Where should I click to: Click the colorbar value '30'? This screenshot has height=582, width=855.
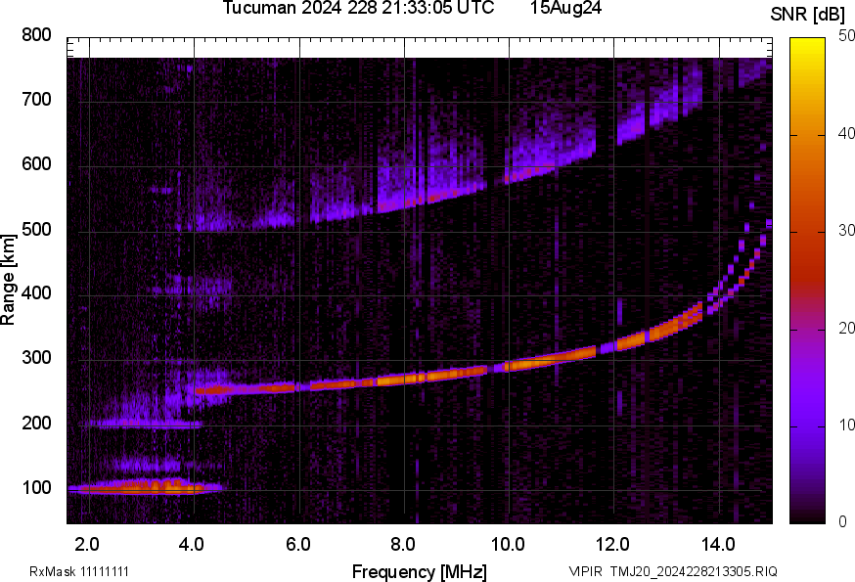tap(846, 230)
